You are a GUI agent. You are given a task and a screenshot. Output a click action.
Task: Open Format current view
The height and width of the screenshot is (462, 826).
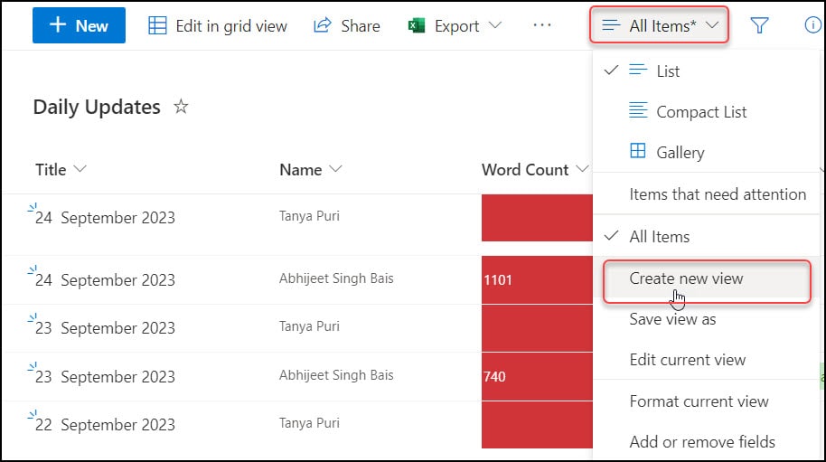[x=707, y=401]
